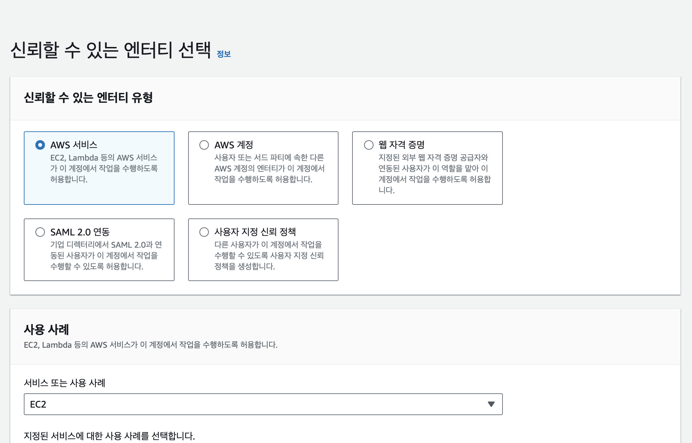Click the AWS 계정 card description text
The image size is (692, 443).
point(269,168)
